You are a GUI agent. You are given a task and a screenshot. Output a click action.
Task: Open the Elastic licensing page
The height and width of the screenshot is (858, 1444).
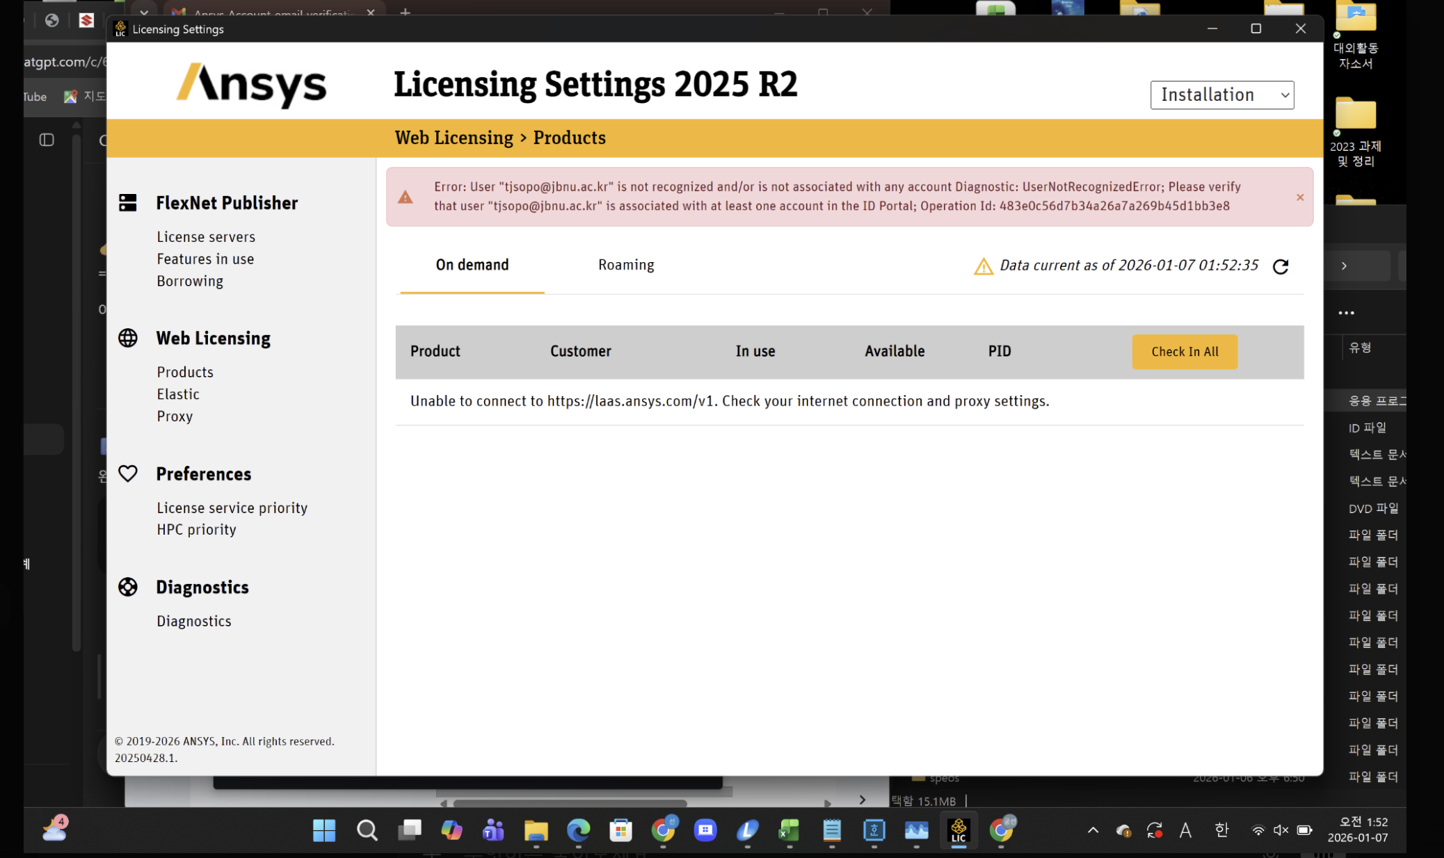tap(177, 394)
